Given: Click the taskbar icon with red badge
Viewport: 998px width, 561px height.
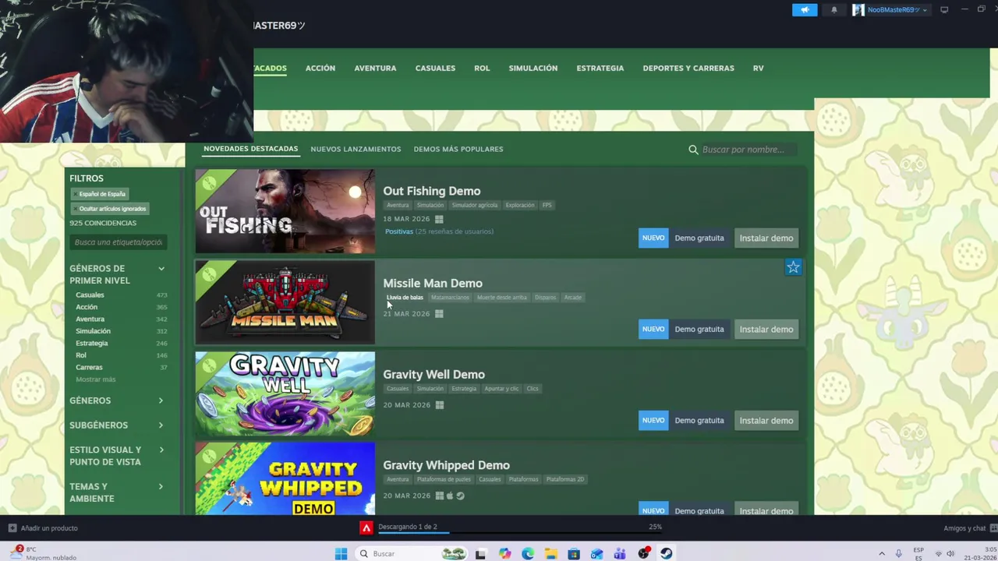Looking at the screenshot, I should pyautogui.click(x=643, y=554).
